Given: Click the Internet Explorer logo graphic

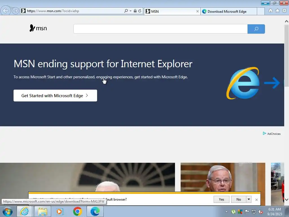Looking at the screenshot, I should (x=243, y=83).
